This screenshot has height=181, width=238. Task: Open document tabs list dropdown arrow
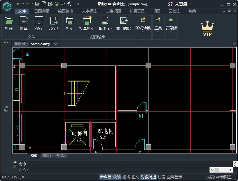tap(234, 44)
